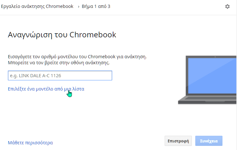The height and width of the screenshot is (150, 237).
Task: Click the webcam dot on the laptop illustration
Action: coord(215,57)
